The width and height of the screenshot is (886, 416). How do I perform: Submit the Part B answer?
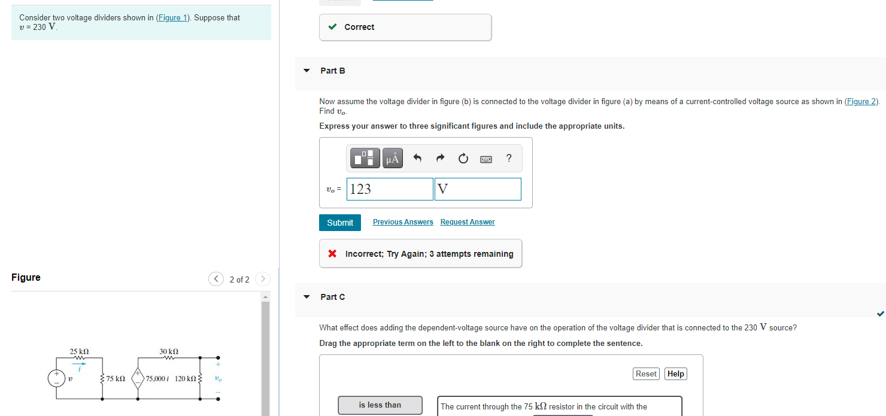[339, 222]
